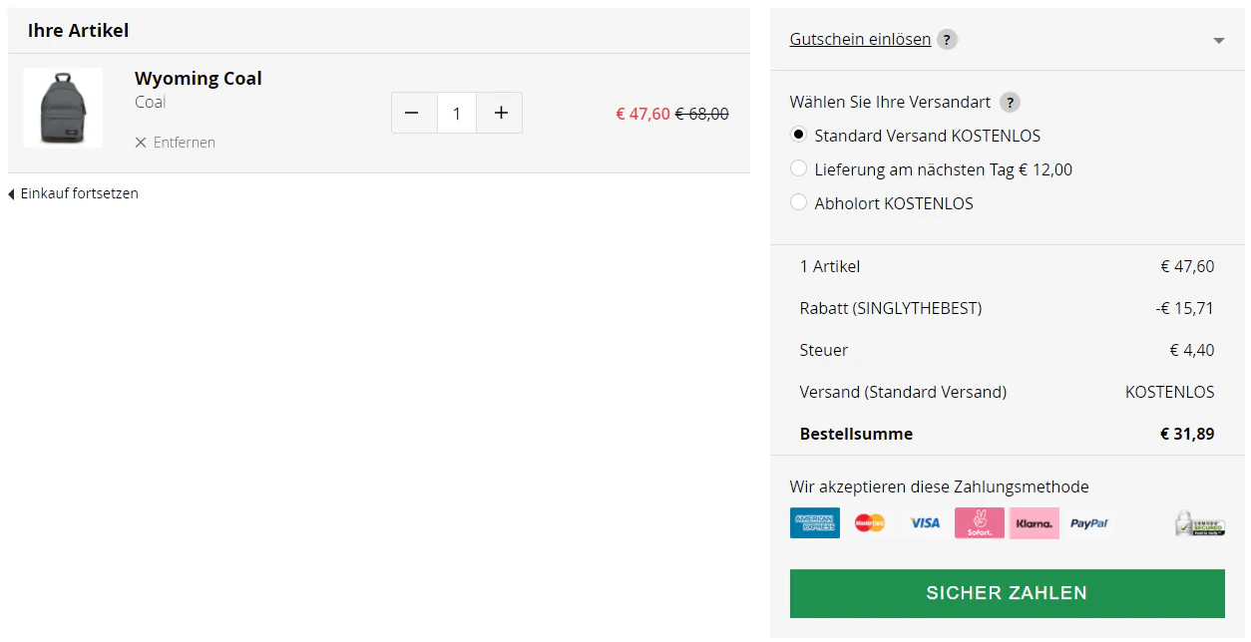Open the Wyoming Coal backpack thumbnail
Viewport: 1251px width, 642px height.
point(63,108)
